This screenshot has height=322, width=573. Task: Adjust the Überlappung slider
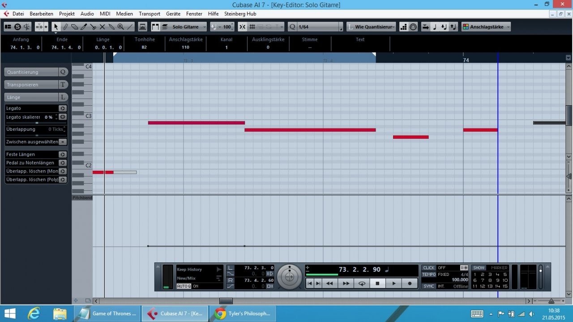tap(37, 135)
